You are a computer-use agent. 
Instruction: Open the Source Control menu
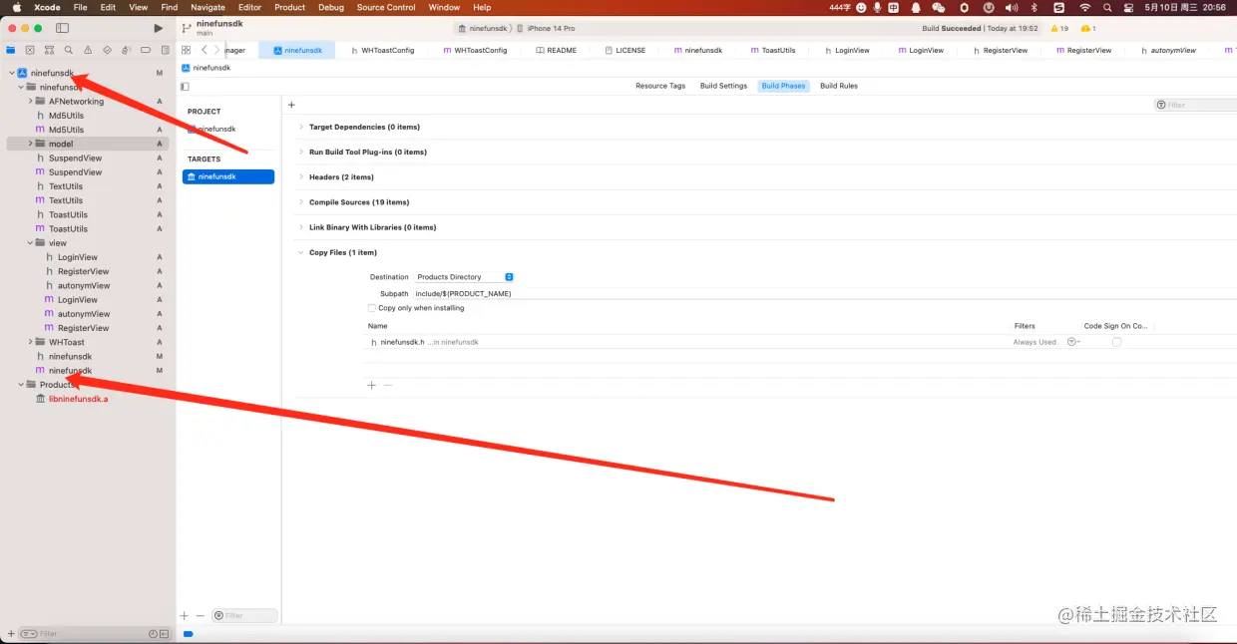click(x=386, y=7)
